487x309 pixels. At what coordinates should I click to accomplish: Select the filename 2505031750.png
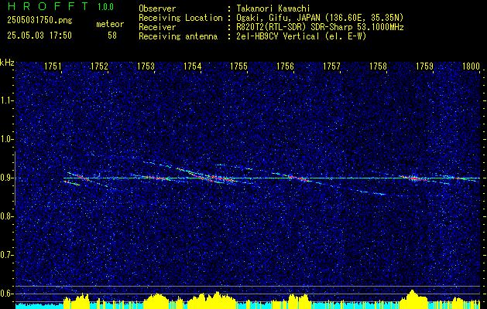(39, 21)
